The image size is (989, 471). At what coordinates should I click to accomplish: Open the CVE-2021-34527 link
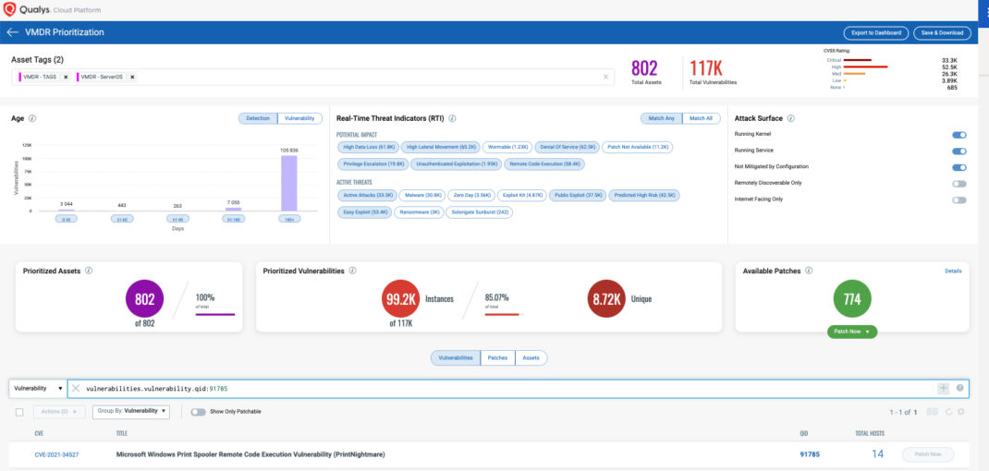[x=56, y=454]
